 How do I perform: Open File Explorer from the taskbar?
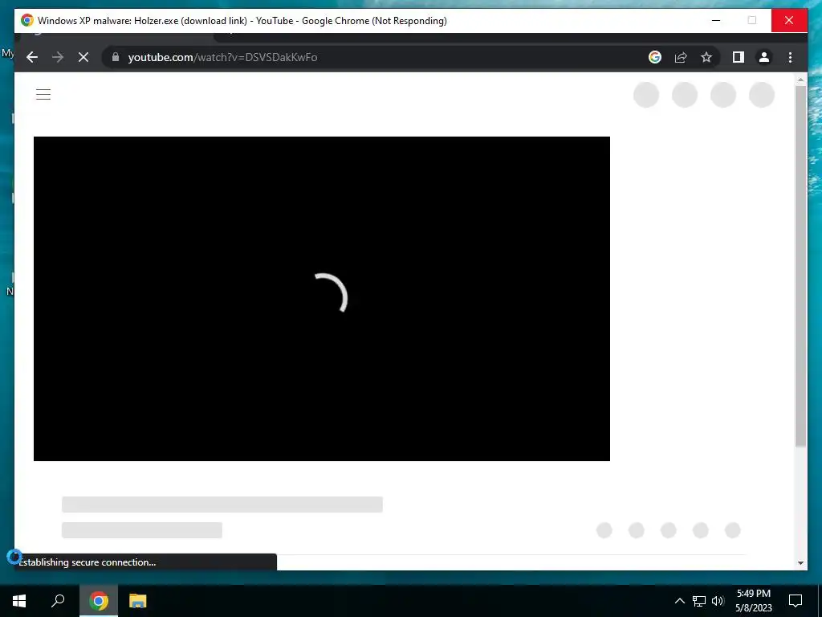coord(138,601)
